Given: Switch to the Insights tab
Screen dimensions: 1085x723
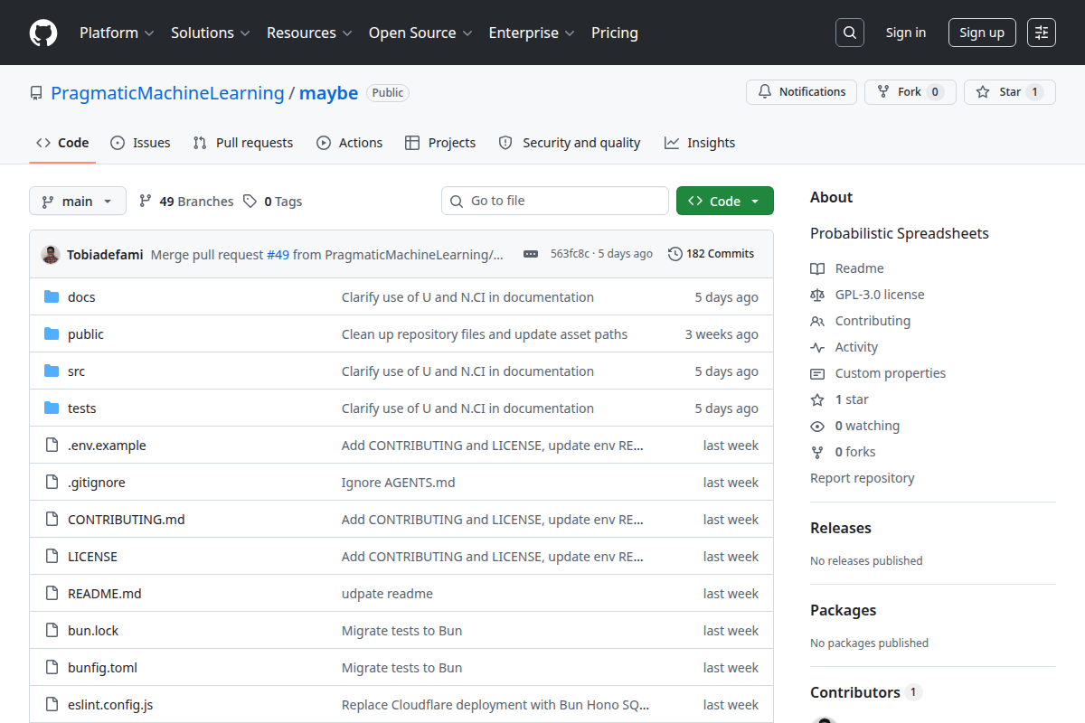Looking at the screenshot, I should 700,143.
